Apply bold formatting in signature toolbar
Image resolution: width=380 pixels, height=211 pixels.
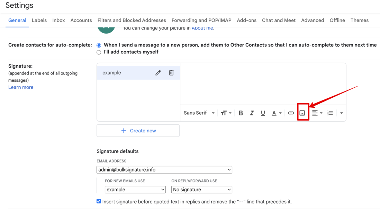[241, 113]
